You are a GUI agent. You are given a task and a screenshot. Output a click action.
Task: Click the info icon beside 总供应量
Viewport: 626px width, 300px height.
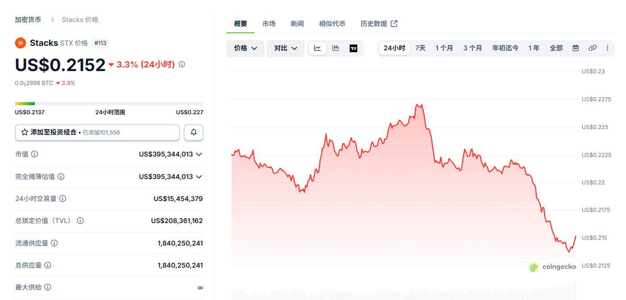48,265
